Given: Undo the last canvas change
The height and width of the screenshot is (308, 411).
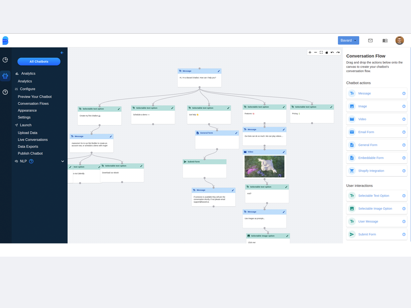Looking at the screenshot, I should [x=332, y=53].
